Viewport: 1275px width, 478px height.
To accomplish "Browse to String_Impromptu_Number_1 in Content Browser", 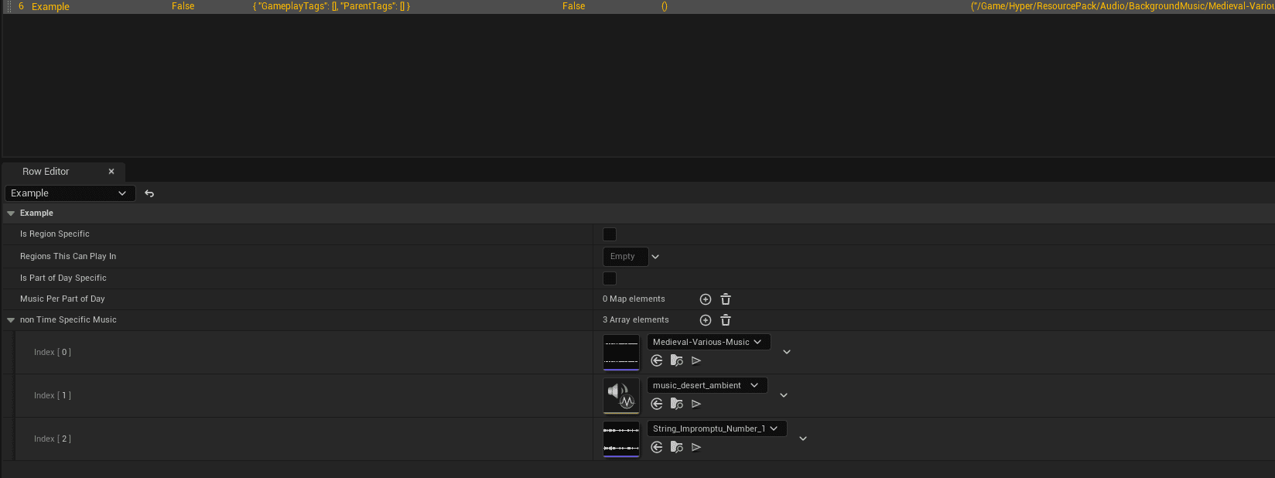I will click(677, 447).
